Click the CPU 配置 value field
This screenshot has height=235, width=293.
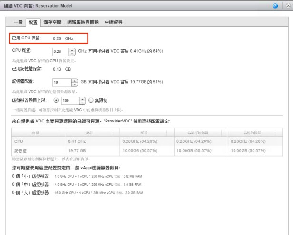61,52
